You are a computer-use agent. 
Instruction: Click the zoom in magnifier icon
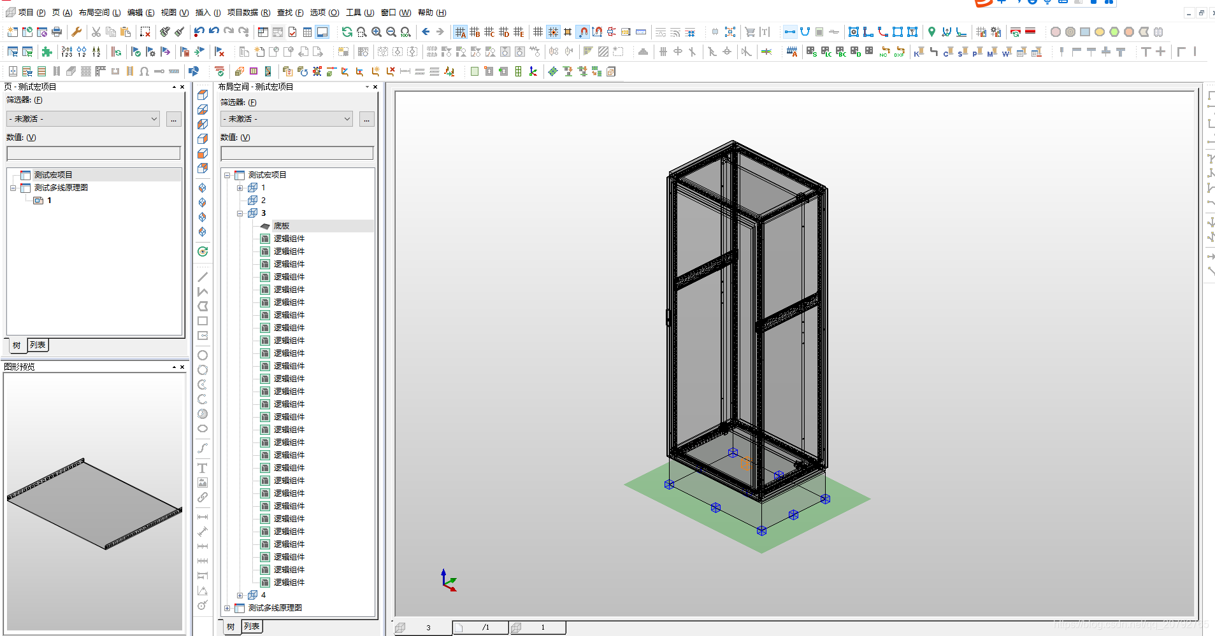point(377,32)
